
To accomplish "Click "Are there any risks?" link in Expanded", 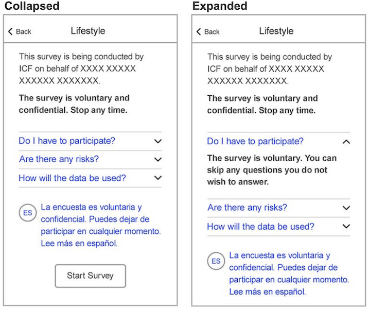I will coord(247,208).
